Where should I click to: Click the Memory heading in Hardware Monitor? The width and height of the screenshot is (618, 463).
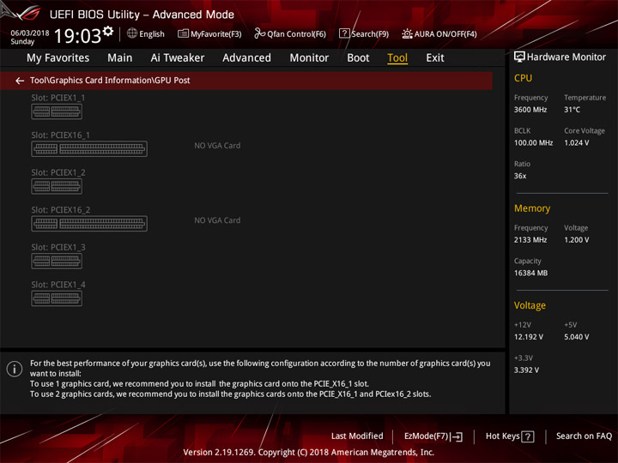532,208
